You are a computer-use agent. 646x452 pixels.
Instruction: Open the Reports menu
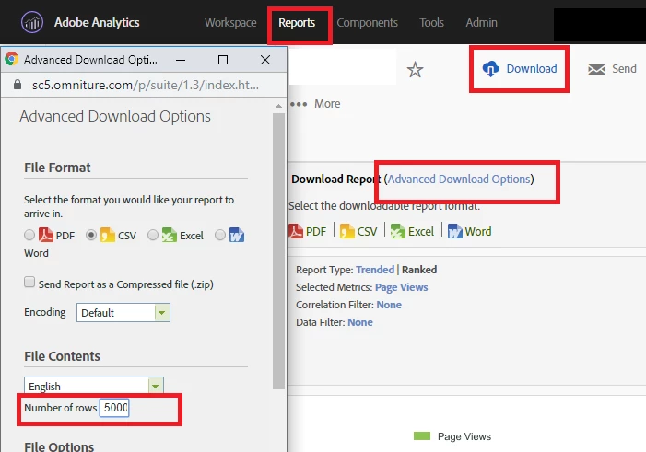(x=297, y=23)
